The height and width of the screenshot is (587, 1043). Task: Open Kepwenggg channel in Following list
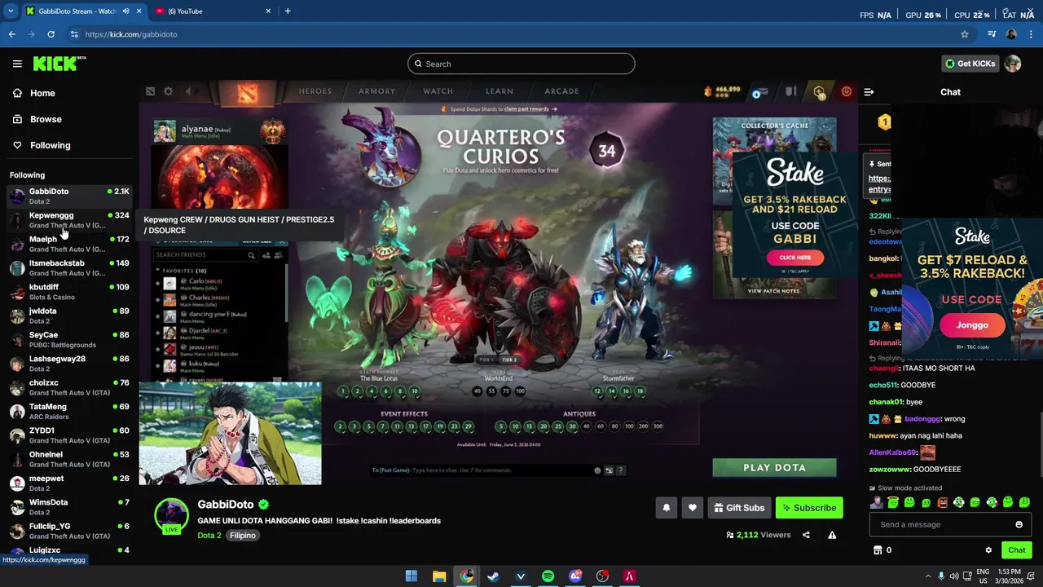68,220
